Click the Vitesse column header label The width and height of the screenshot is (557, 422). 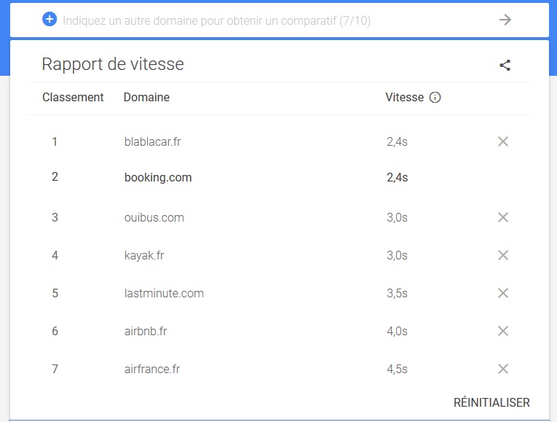point(405,97)
